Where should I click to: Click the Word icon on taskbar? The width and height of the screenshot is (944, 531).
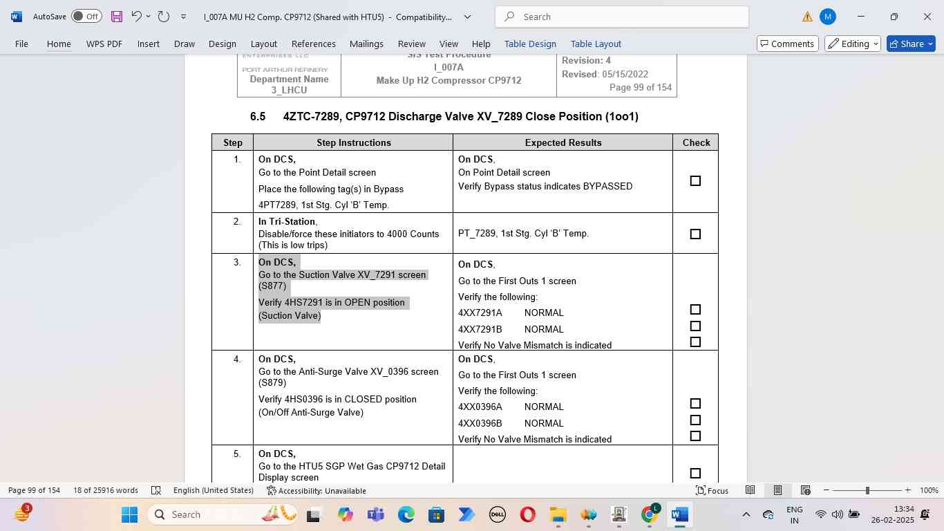click(679, 514)
